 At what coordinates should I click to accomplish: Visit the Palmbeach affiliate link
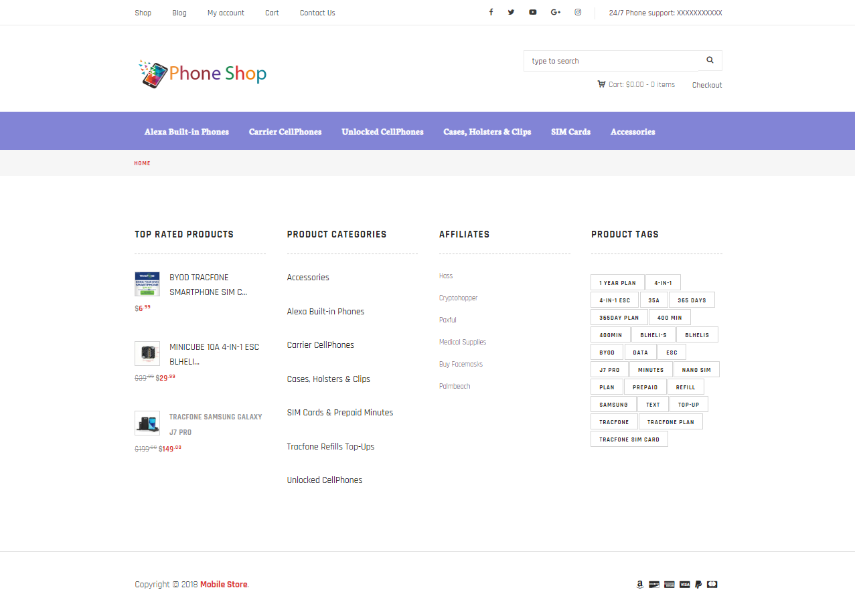point(455,386)
